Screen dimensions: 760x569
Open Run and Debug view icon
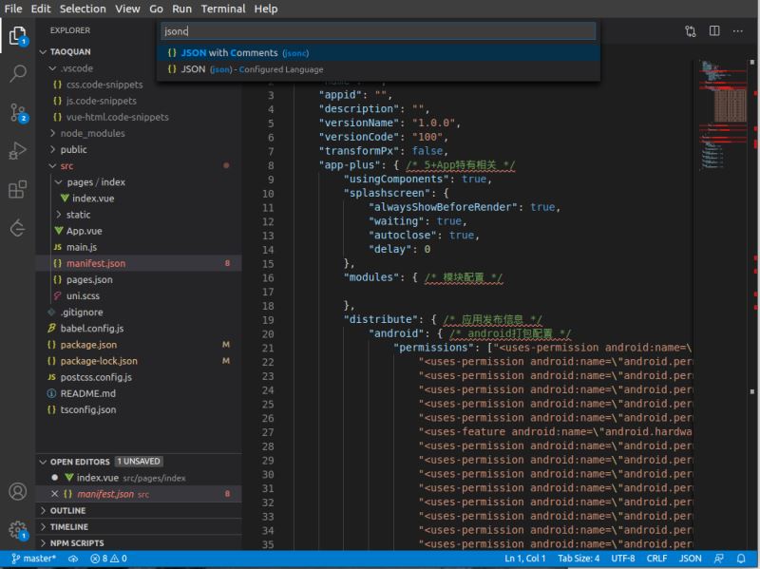click(18, 151)
